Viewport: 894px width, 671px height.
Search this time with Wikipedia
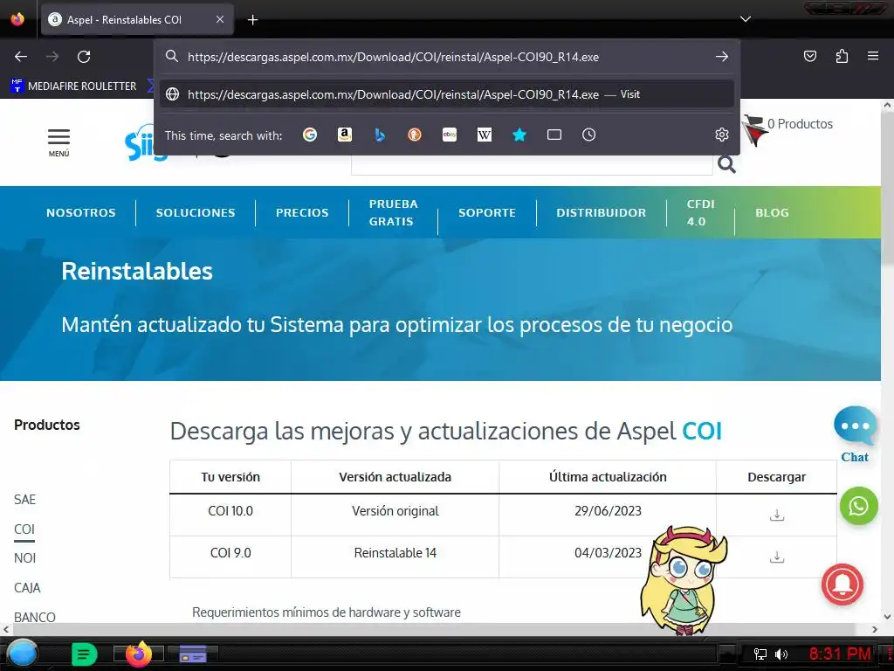pyautogui.click(x=484, y=135)
